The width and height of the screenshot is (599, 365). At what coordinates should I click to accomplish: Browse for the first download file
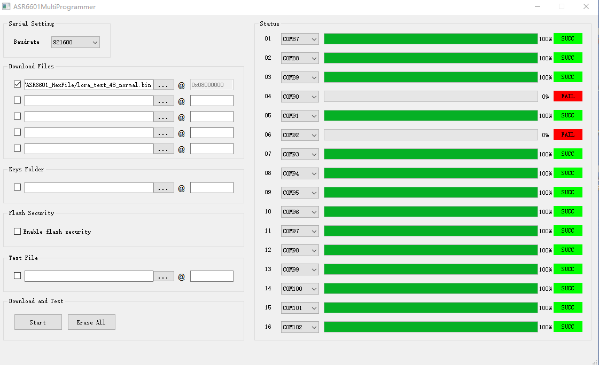point(164,85)
